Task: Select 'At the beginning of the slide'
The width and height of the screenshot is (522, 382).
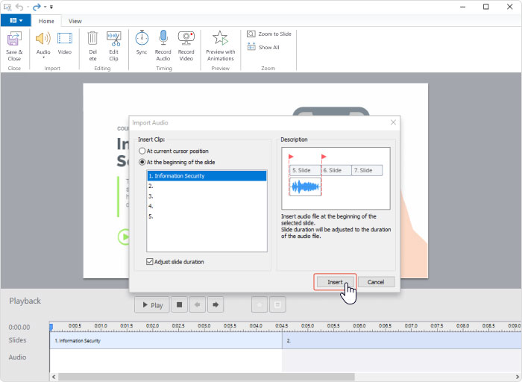Action: point(143,162)
